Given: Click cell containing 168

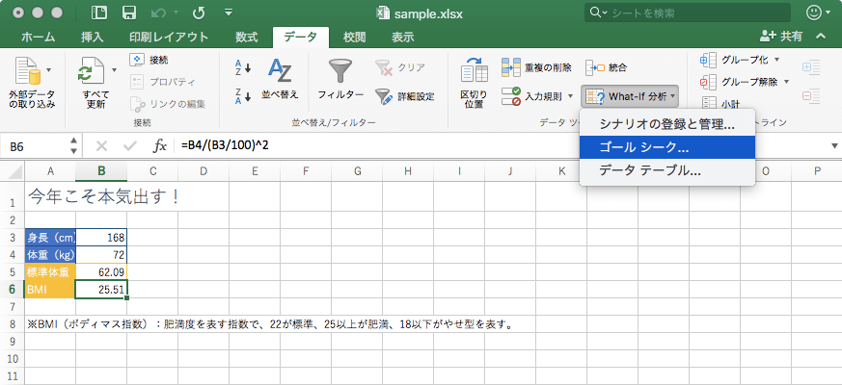Looking at the screenshot, I should pos(101,238).
